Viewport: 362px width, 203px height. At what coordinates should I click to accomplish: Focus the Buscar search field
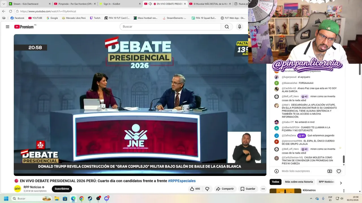click(170, 27)
